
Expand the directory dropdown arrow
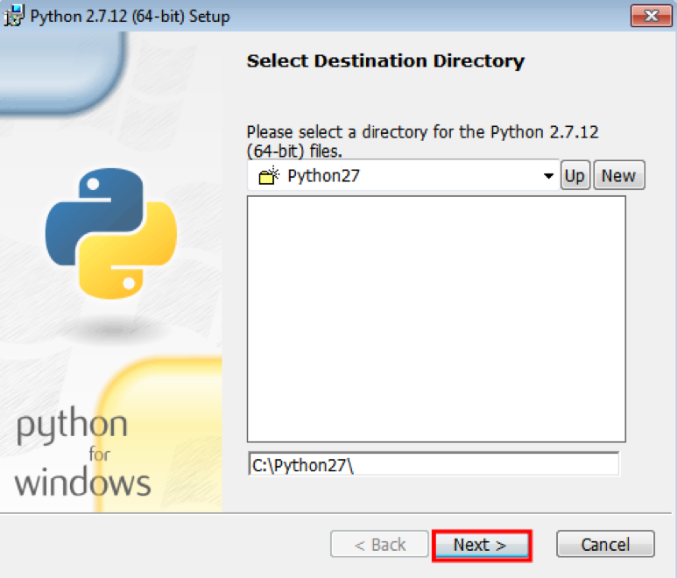tap(548, 176)
